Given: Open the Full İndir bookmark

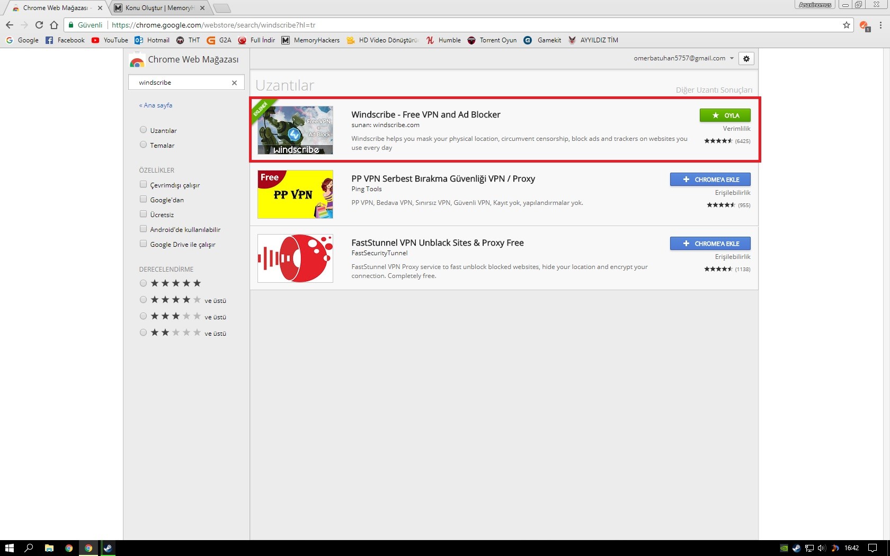Looking at the screenshot, I should pos(257,40).
